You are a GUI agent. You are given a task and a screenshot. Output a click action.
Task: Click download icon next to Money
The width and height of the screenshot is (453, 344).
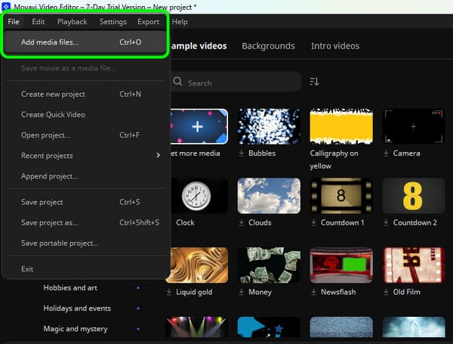click(242, 292)
